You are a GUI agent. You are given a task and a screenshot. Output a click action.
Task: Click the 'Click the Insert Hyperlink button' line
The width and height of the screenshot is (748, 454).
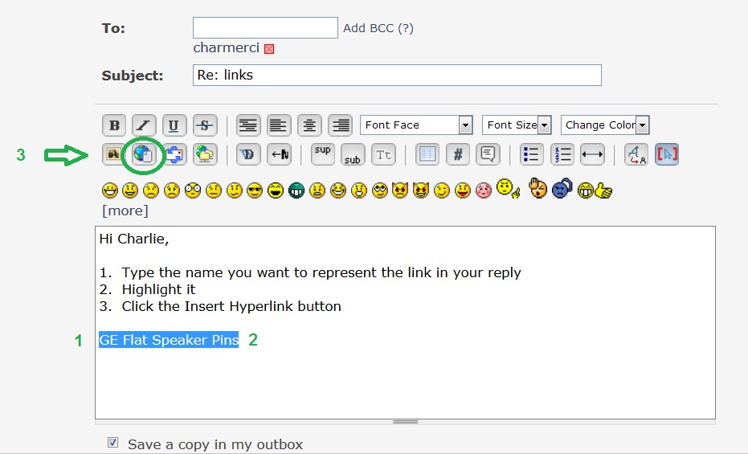(x=231, y=306)
